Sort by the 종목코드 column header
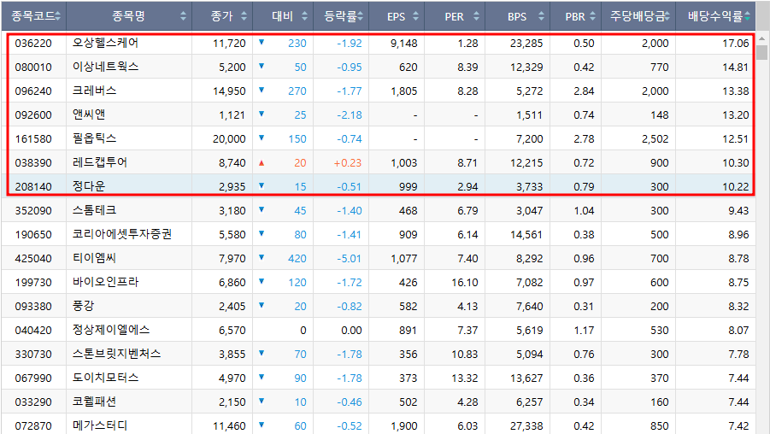The height and width of the screenshot is (434, 770). (33, 16)
